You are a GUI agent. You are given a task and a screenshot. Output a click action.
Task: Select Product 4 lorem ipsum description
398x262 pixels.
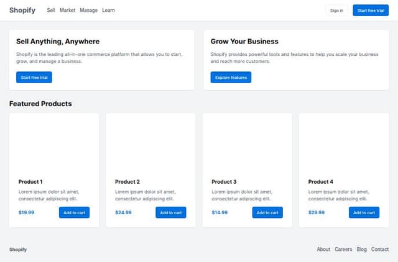click(x=338, y=195)
